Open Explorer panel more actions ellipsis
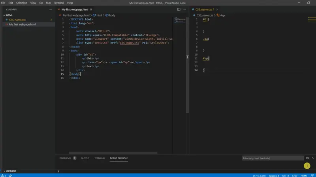The image size is (316, 177). pos(50,9)
